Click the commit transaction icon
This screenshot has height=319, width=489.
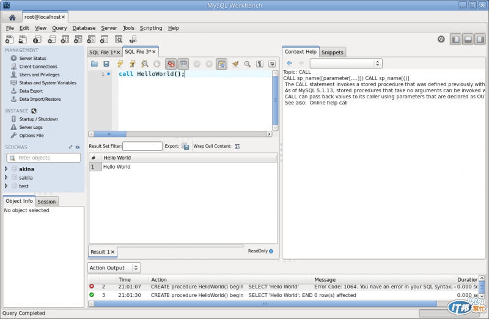[x=197, y=64]
